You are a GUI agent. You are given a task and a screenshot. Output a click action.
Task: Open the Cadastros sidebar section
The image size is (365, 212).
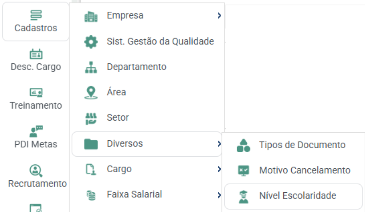[36, 21]
